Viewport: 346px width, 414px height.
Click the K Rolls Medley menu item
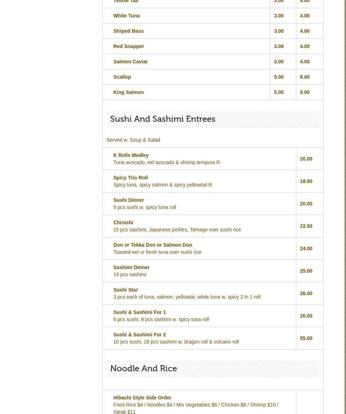pos(131,155)
